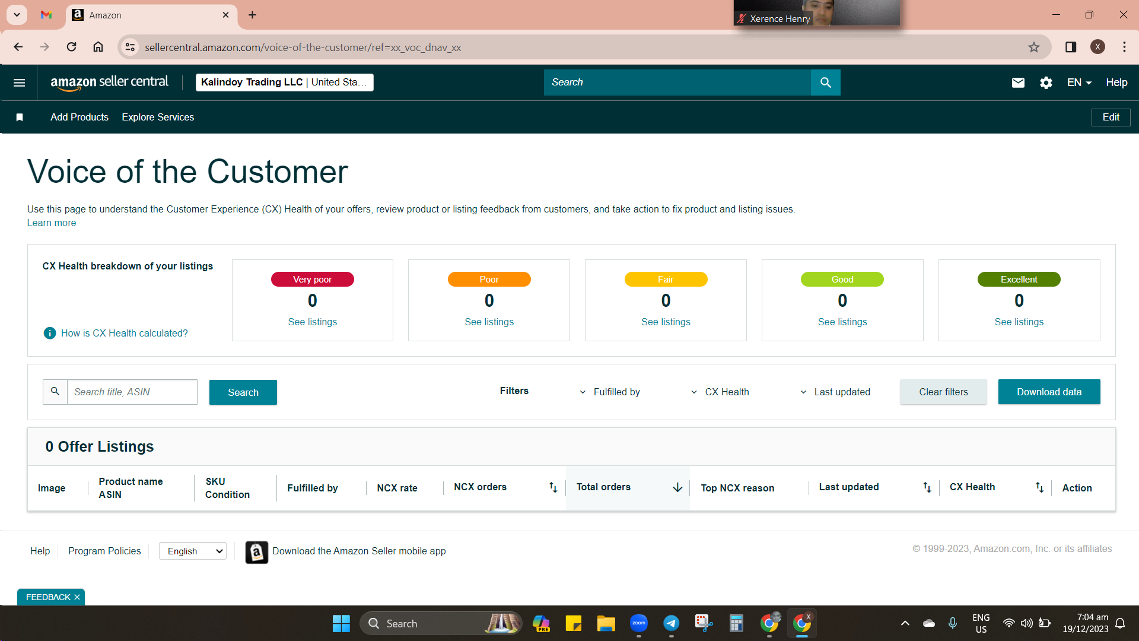Click the Seller Central header search field
The height and width of the screenshot is (641, 1139).
point(677,82)
